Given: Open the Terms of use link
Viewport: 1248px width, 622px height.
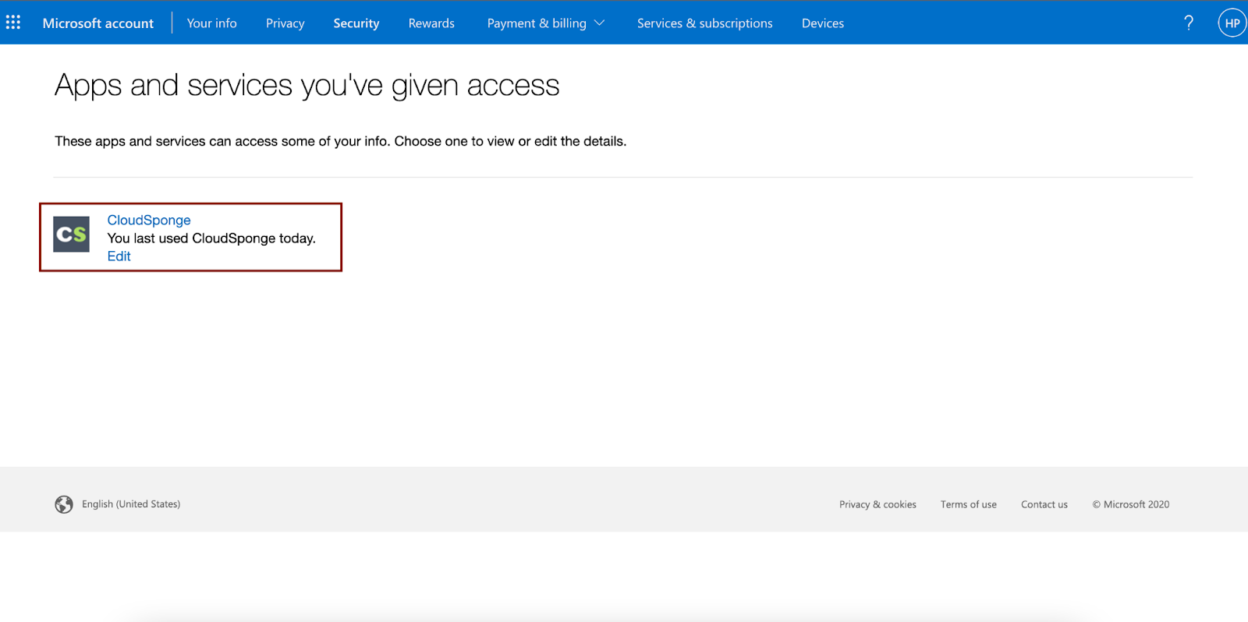Looking at the screenshot, I should pos(968,504).
